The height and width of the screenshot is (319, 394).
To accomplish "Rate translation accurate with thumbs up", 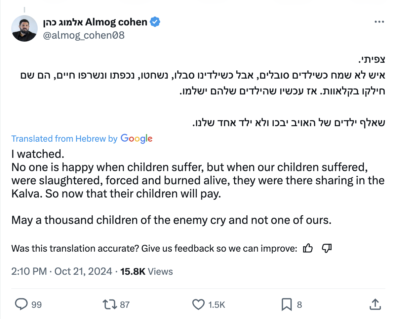I will click(308, 248).
